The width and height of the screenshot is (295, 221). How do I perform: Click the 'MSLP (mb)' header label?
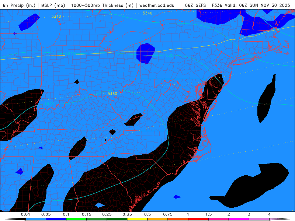pyautogui.click(x=53, y=5)
